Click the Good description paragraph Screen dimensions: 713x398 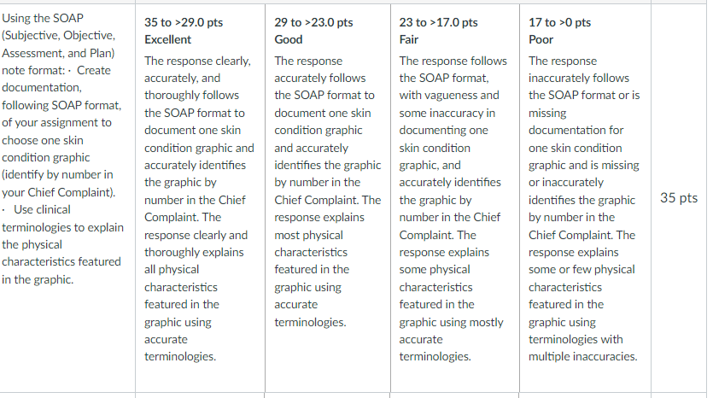[327, 191]
